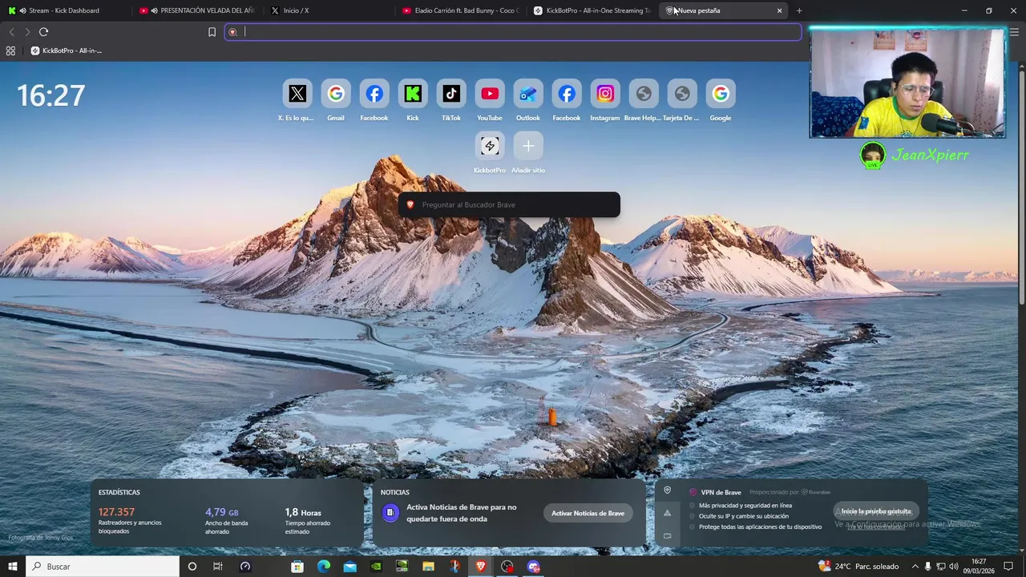Click the Brave icon in the address bar

(232, 32)
